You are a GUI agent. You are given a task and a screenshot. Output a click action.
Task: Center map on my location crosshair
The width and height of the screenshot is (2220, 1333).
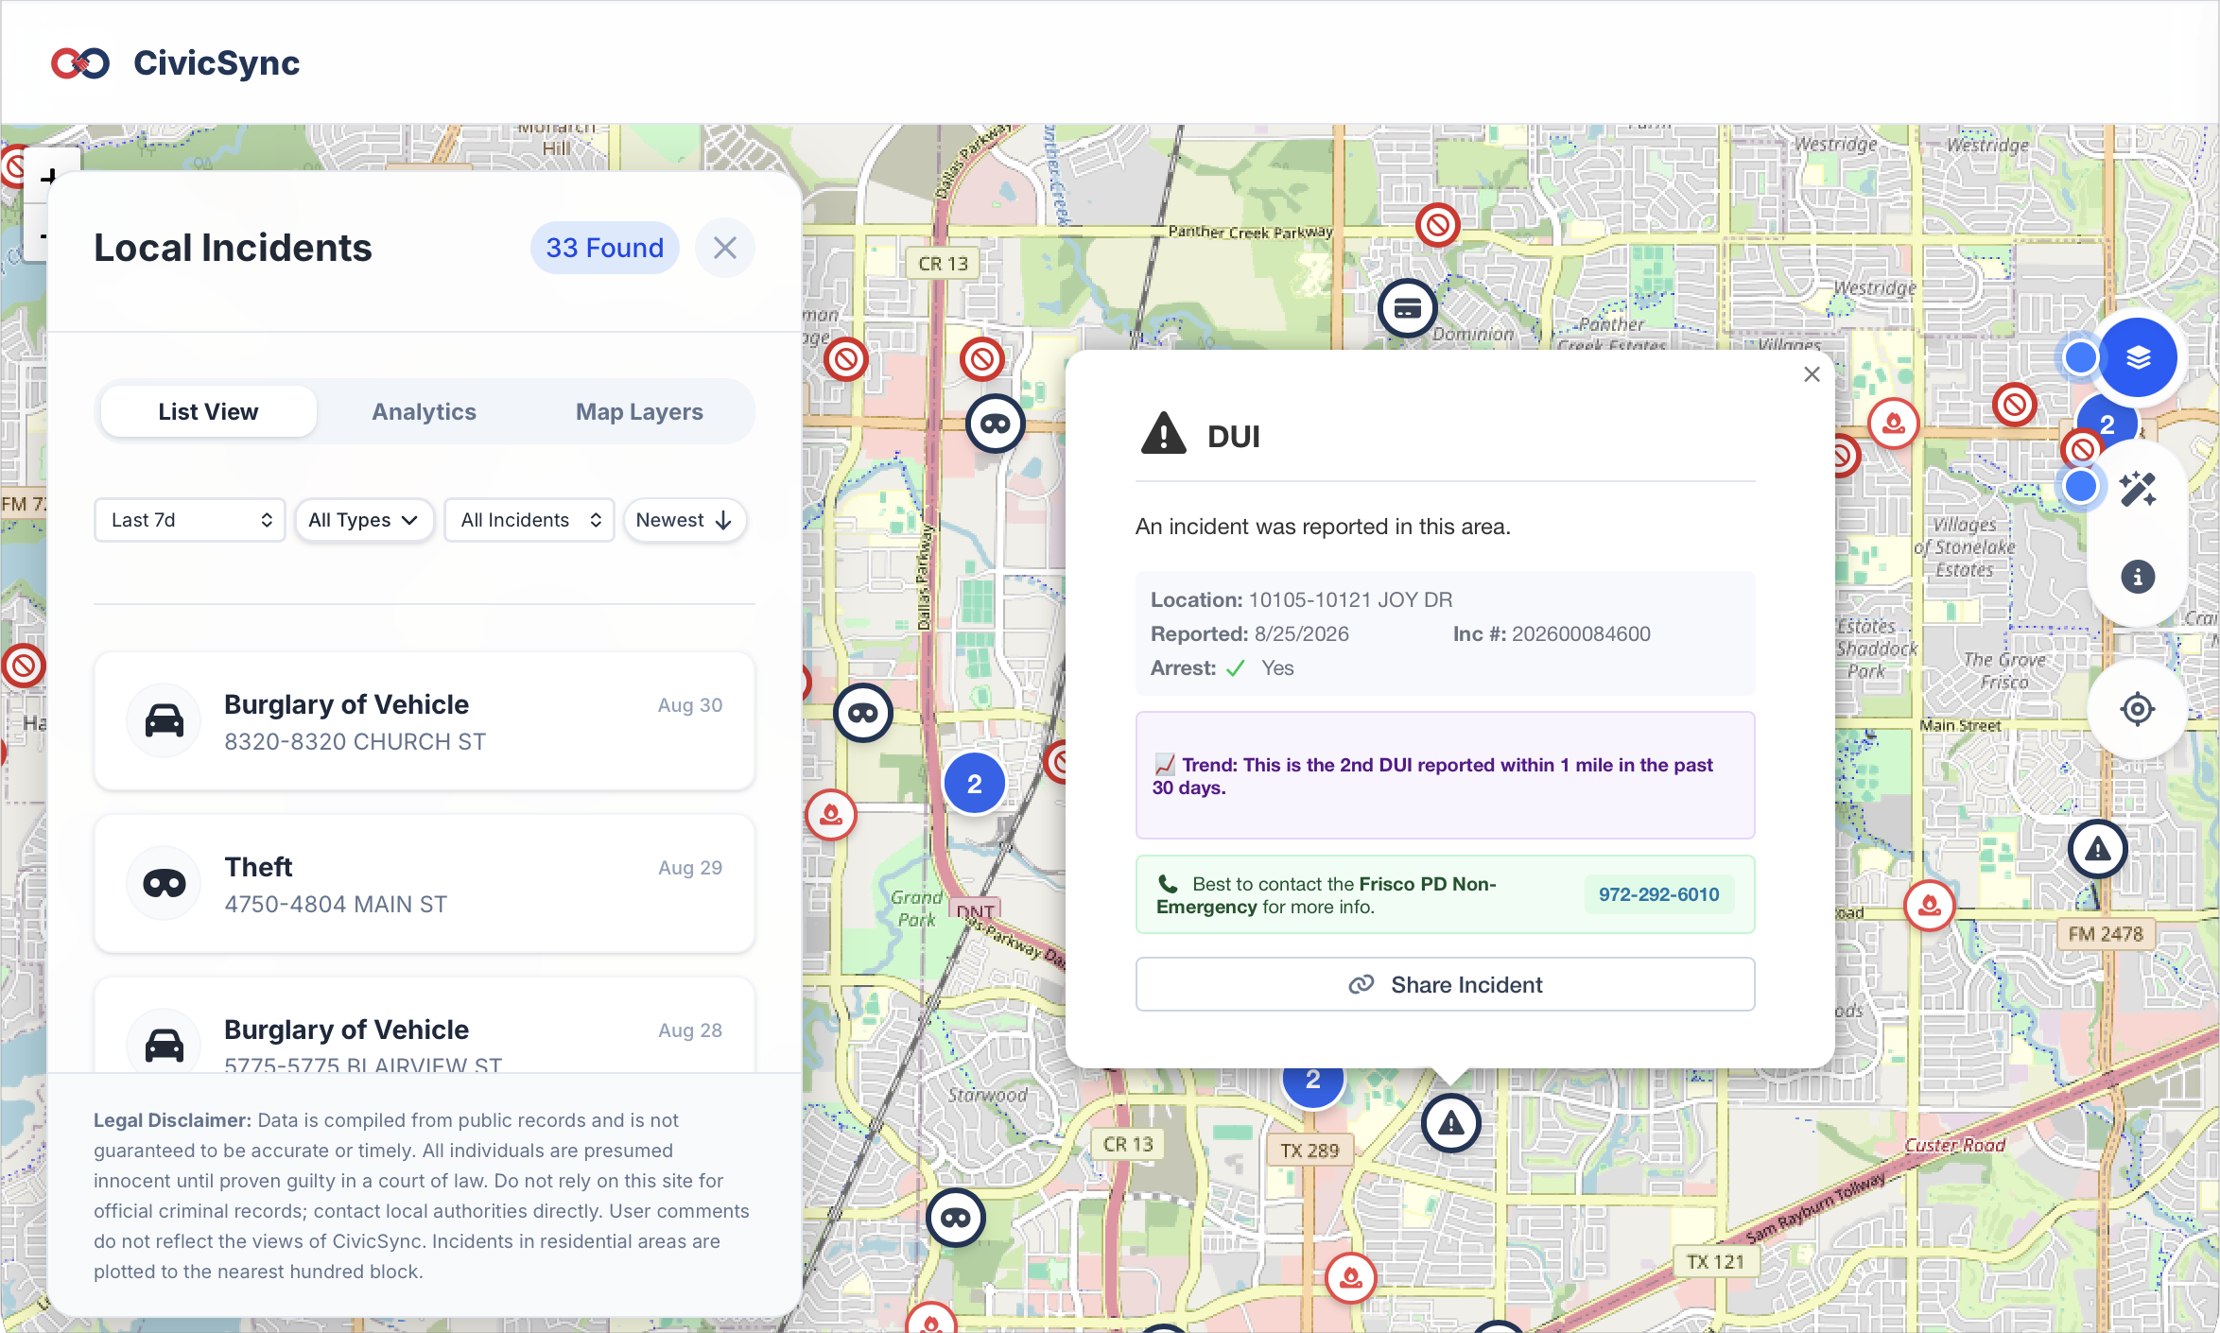tap(2137, 708)
